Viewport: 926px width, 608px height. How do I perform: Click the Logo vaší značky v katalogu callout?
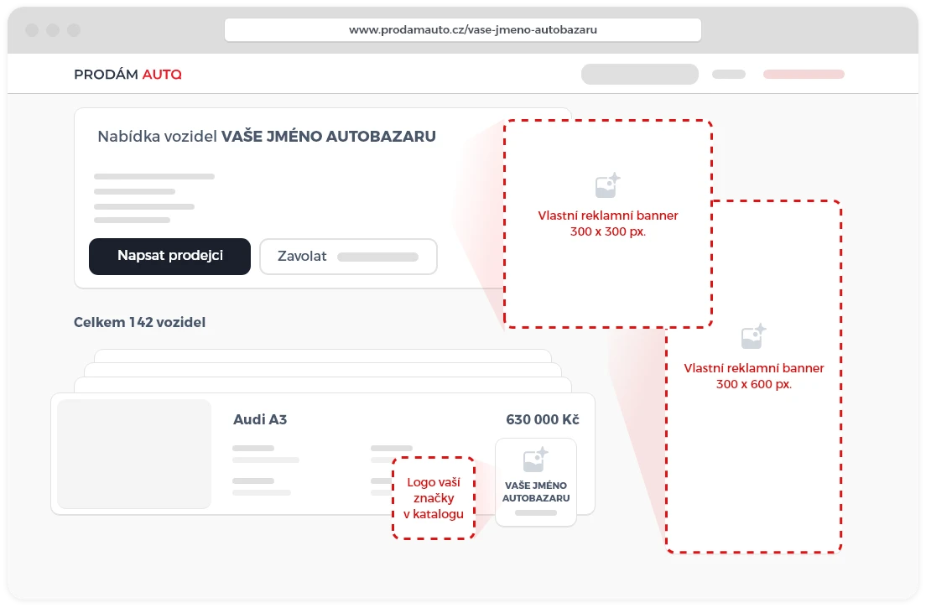point(434,497)
